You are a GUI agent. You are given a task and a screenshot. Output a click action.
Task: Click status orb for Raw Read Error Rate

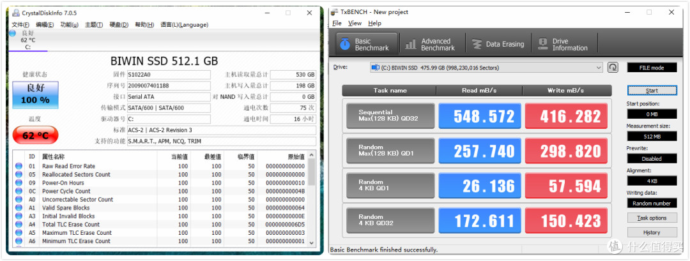19,166
